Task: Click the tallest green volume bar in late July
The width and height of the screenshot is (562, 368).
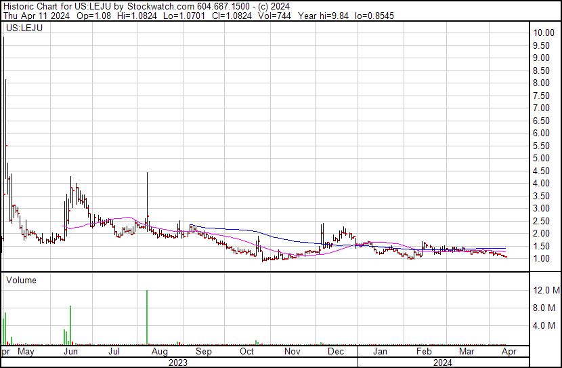Action: click(147, 317)
